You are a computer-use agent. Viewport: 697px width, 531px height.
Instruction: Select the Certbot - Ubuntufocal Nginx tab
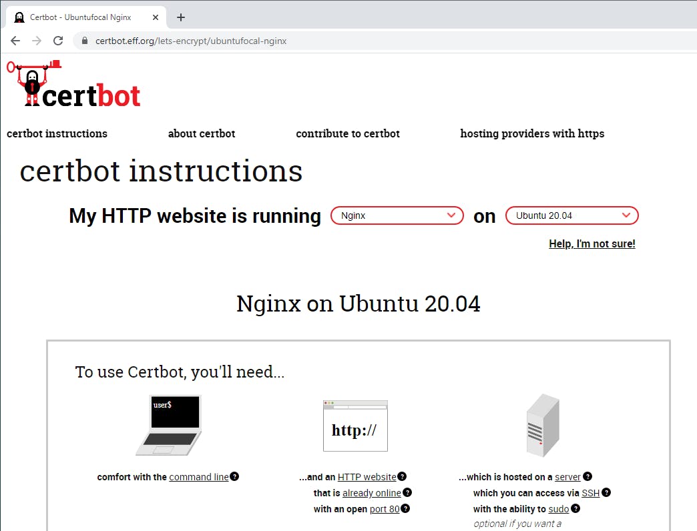(86, 17)
